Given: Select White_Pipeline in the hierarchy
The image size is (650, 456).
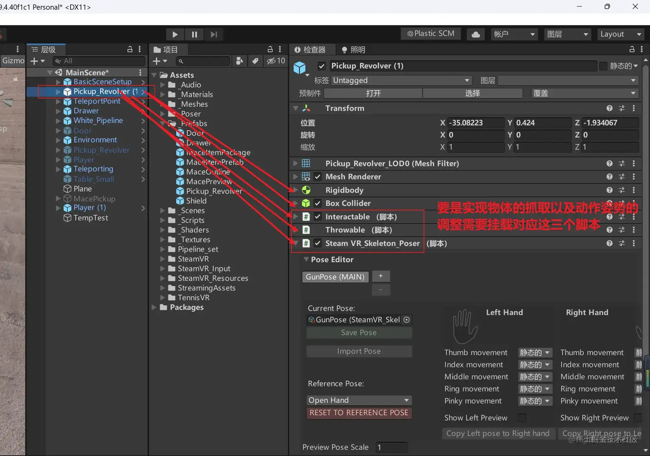Looking at the screenshot, I should click(x=98, y=120).
